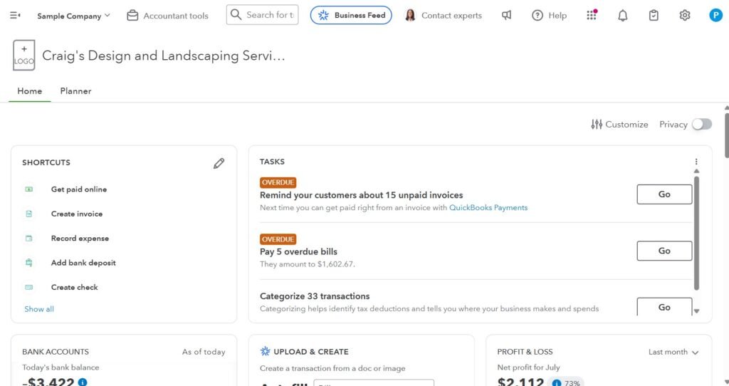
Task: Open the megaphone announcements icon
Action: (506, 15)
